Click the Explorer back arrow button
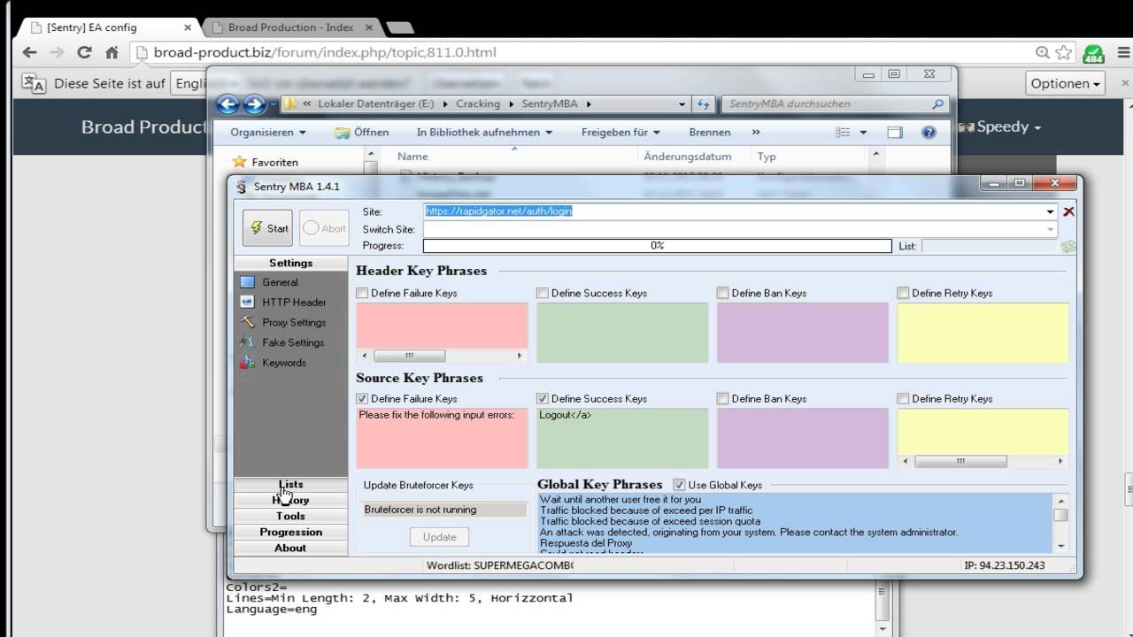This screenshot has height=637, width=1133. click(x=227, y=104)
